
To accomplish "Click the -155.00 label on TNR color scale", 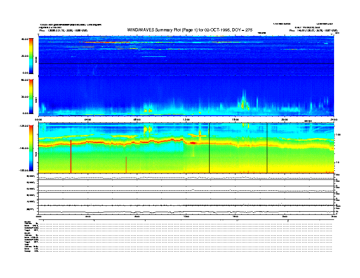I will (x=24, y=170).
